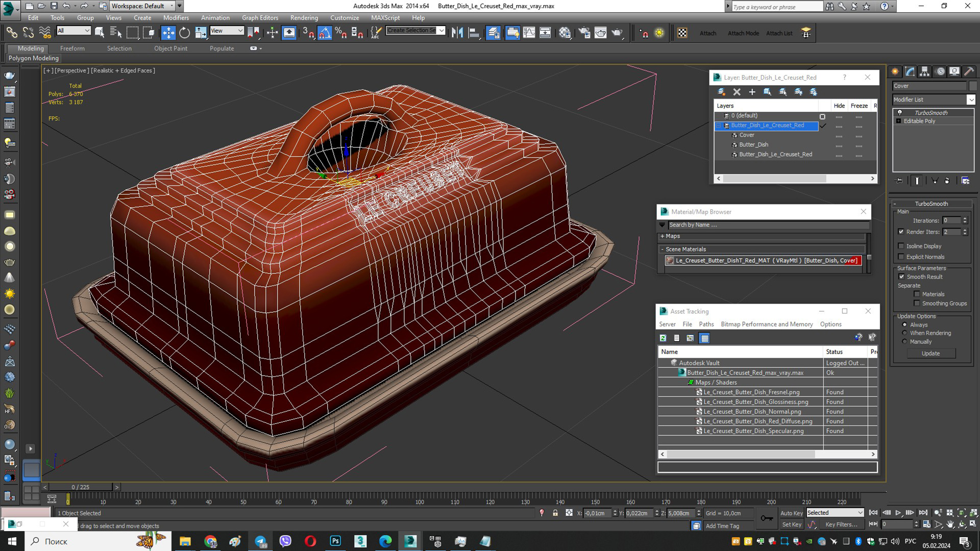
Task: Click the Layer Manager toolbar icon
Action: tap(493, 33)
